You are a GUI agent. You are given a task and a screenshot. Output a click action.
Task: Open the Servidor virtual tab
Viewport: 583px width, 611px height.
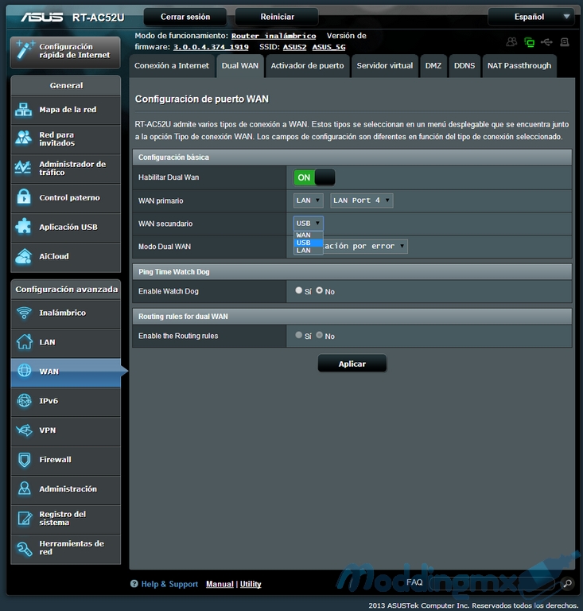[x=385, y=66]
